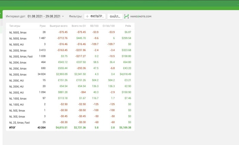Click total EV value $2,731.36
Image resolution: width=239 pixels, height=145 pixels.
pos(80,128)
